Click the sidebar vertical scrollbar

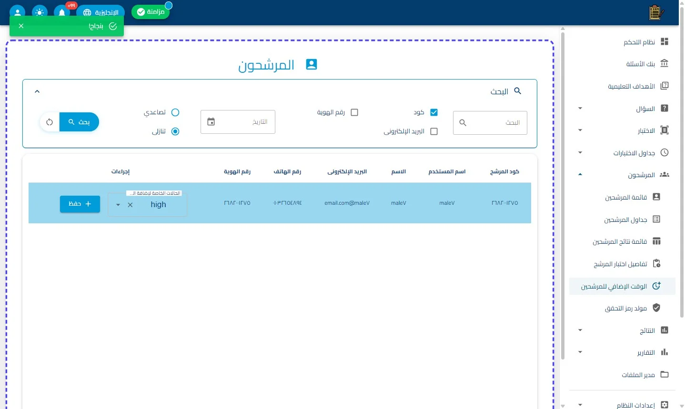pos(563,195)
